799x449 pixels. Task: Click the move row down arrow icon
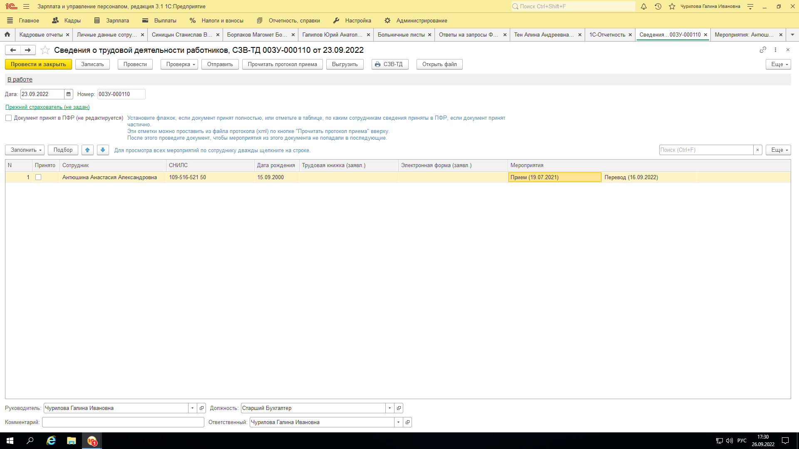(103, 150)
